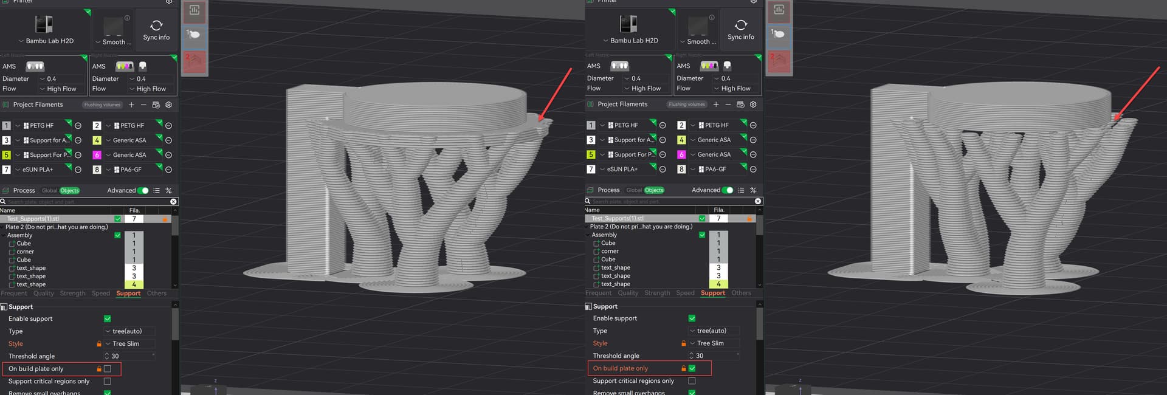
Task: Select Global process mode, left screenshot
Action: point(49,190)
